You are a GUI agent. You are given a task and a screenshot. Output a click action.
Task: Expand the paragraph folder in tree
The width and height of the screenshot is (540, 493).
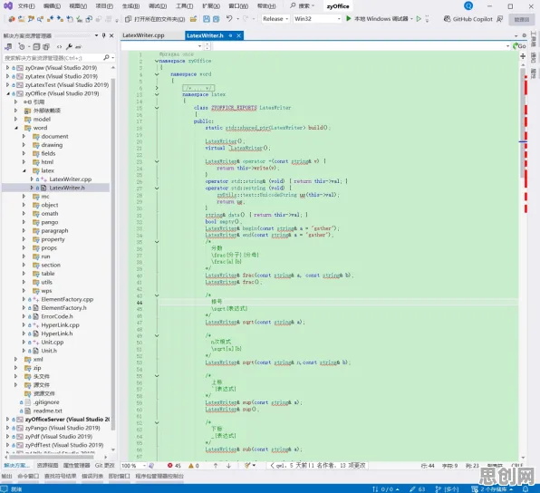(x=24, y=230)
